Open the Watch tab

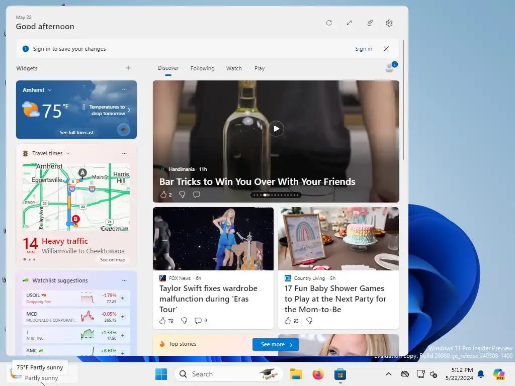[234, 68]
